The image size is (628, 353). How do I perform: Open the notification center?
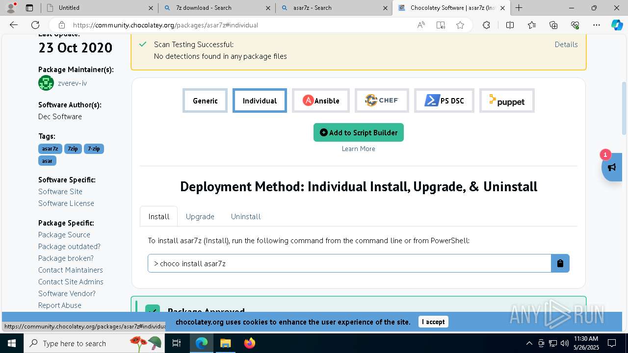(x=612, y=343)
